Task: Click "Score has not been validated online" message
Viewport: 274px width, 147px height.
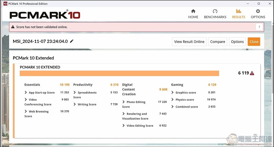Action: click(x=42, y=27)
